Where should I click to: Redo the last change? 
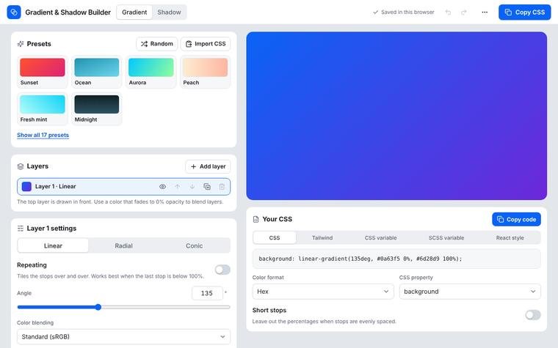464,12
